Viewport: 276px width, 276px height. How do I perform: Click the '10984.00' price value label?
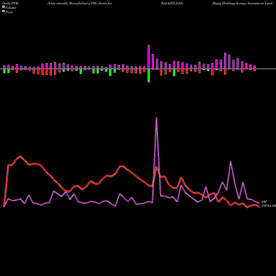tap(269, 206)
